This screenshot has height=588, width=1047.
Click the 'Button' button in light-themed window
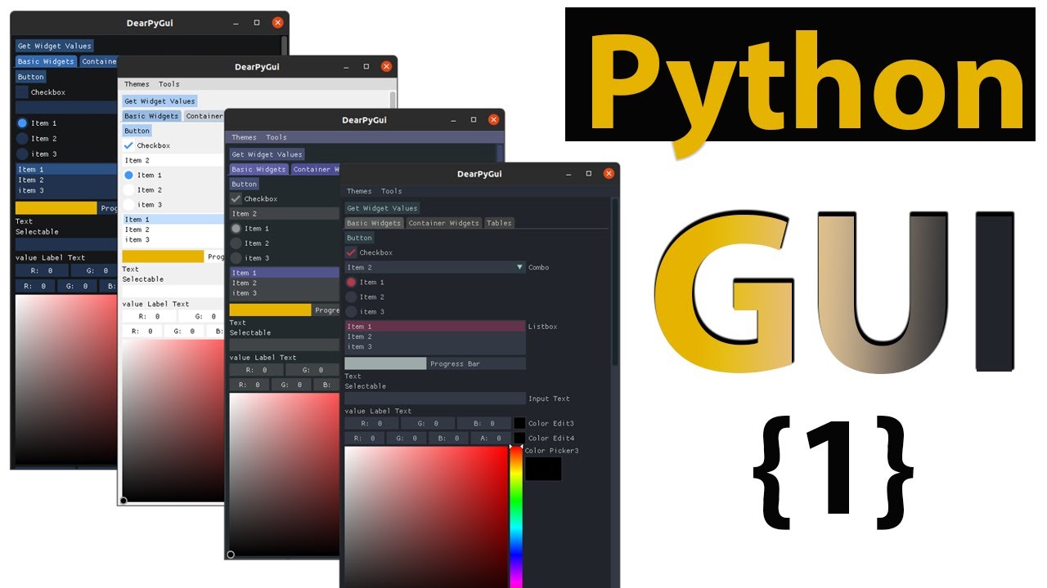tap(137, 131)
